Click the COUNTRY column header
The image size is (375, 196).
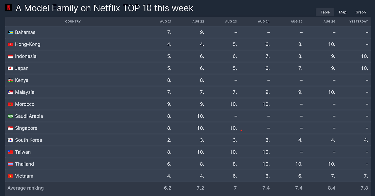click(73, 22)
